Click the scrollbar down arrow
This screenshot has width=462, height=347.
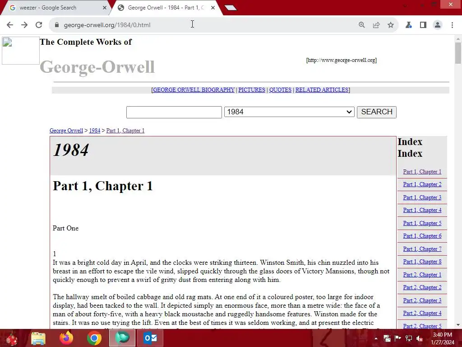tap(458, 325)
